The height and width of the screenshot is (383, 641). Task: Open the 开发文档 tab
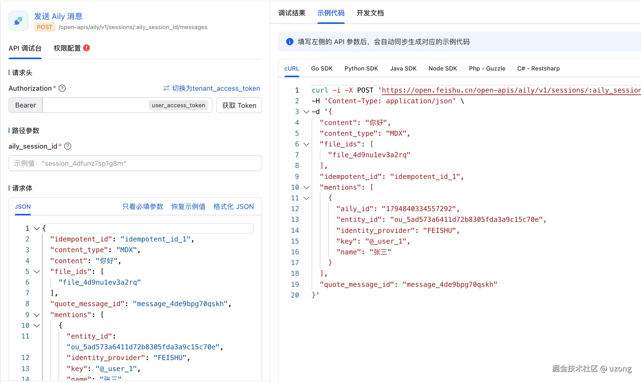point(370,13)
